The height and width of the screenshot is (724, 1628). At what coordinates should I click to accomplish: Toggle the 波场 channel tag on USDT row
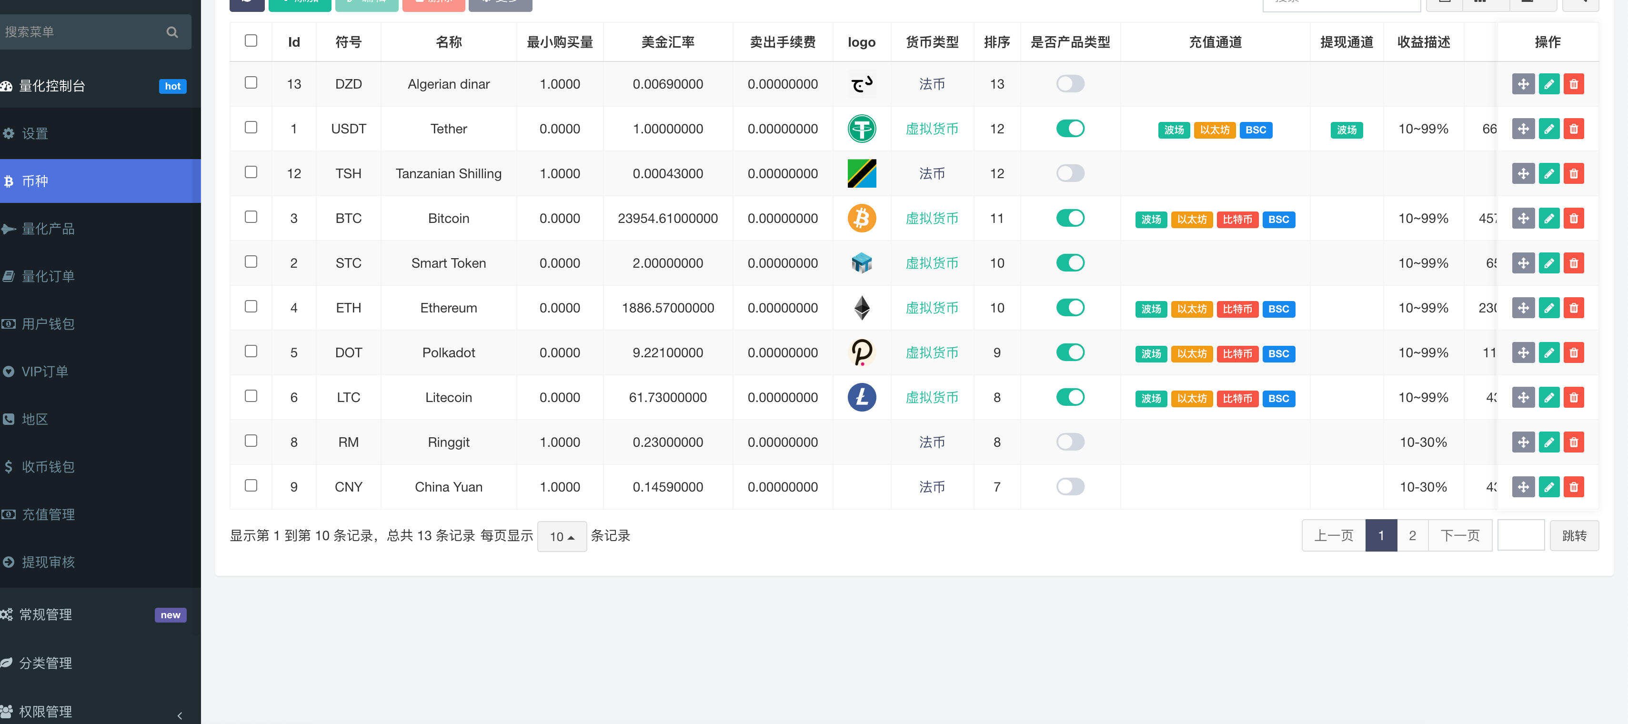click(x=1174, y=130)
